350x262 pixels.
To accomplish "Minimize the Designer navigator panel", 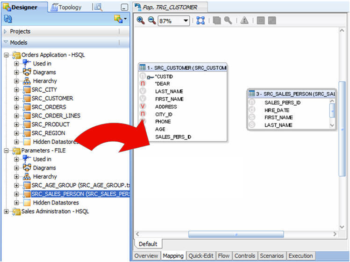I will [124, 7].
